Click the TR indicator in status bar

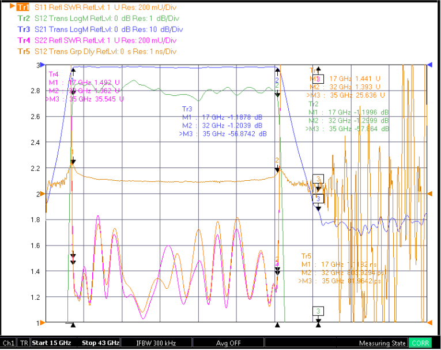coord(24,343)
